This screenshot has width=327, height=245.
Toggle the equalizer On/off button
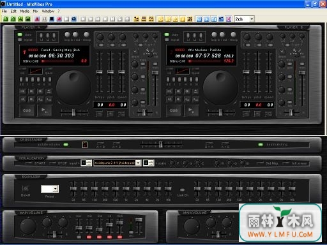click(x=26, y=188)
